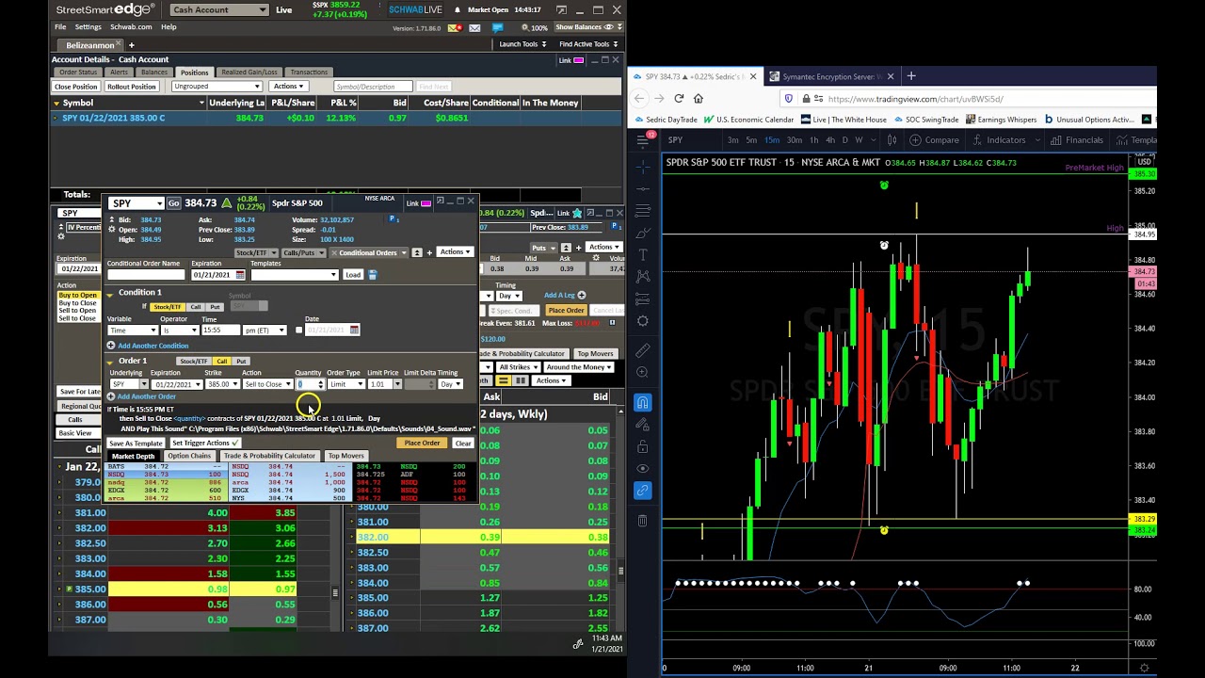
Task: Click the Close Position button
Action: [76, 87]
